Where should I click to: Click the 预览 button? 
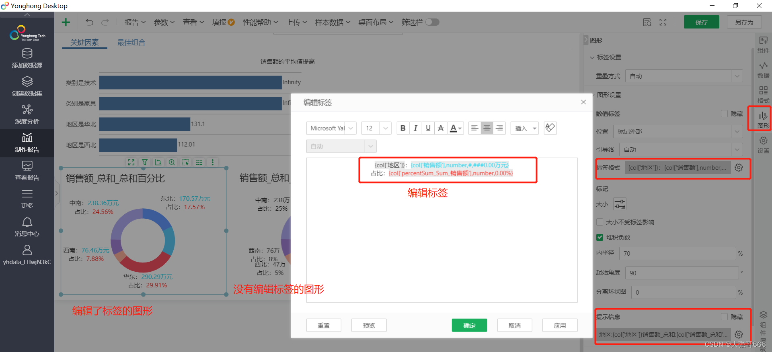pos(369,325)
